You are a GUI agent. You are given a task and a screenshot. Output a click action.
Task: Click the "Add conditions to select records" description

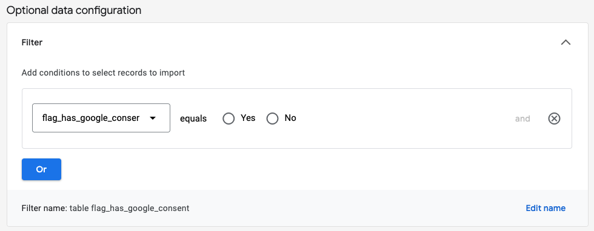tap(103, 73)
